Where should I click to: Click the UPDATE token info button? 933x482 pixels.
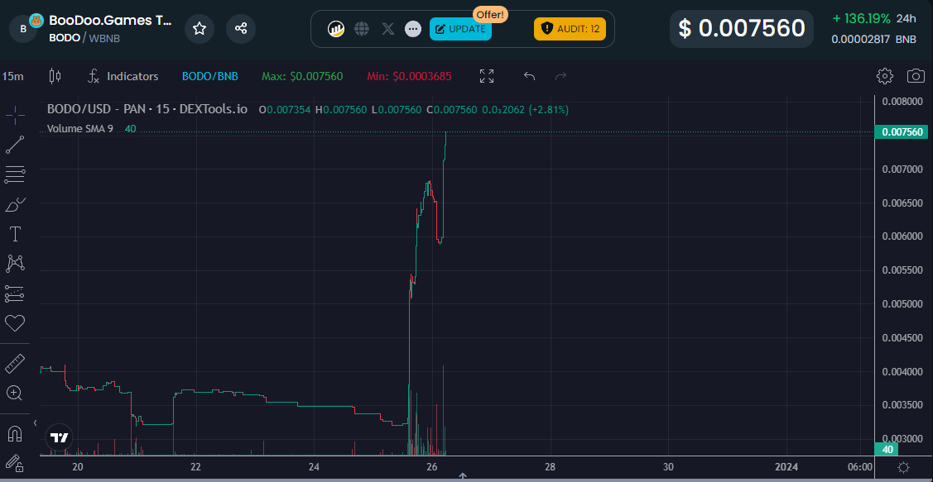[x=460, y=29]
